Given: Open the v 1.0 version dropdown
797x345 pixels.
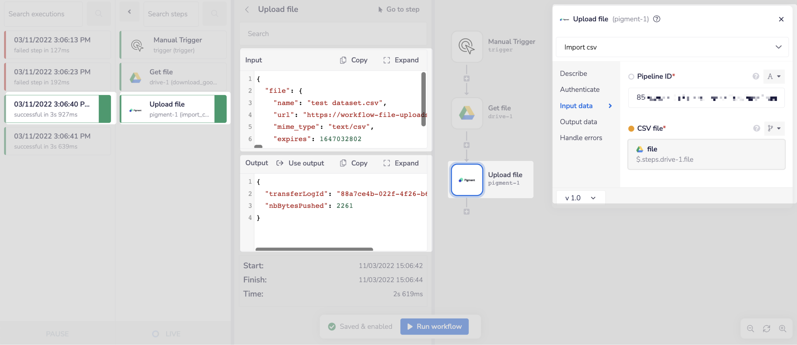Looking at the screenshot, I should click(580, 198).
